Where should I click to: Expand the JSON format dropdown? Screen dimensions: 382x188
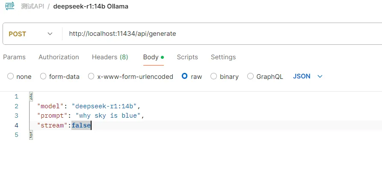(x=308, y=76)
